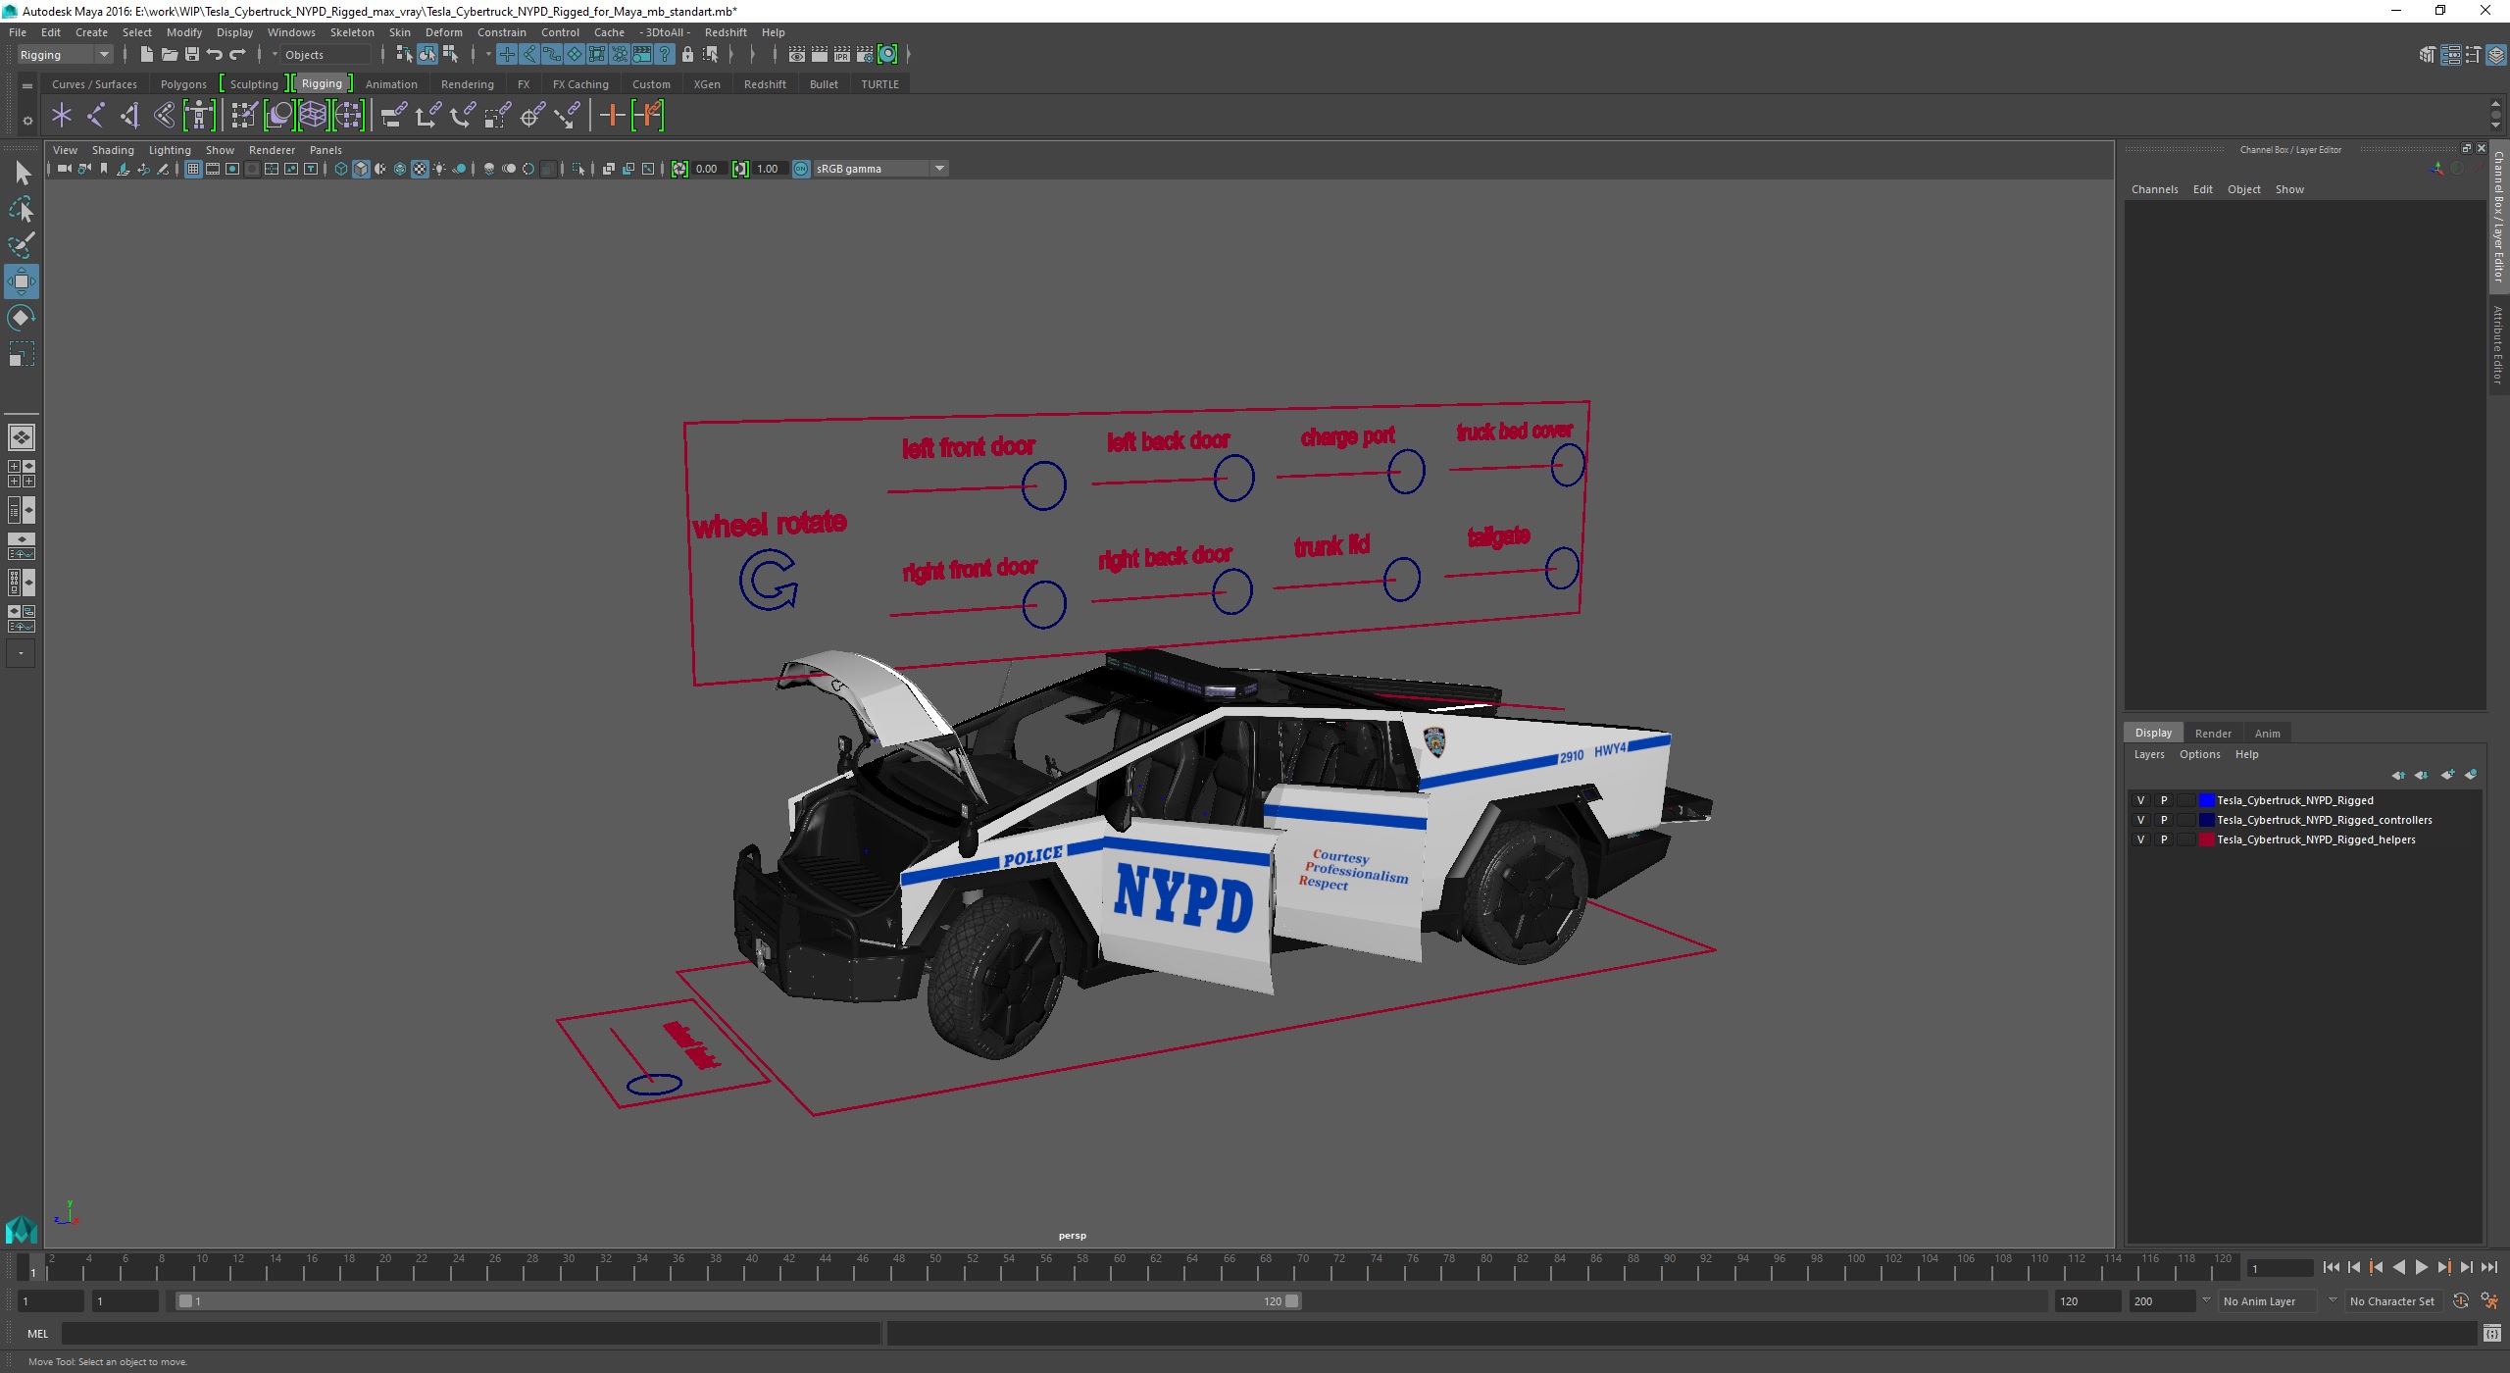The height and width of the screenshot is (1373, 2510).
Task: Click the current frame field beside playback controls
Action: click(2280, 1268)
